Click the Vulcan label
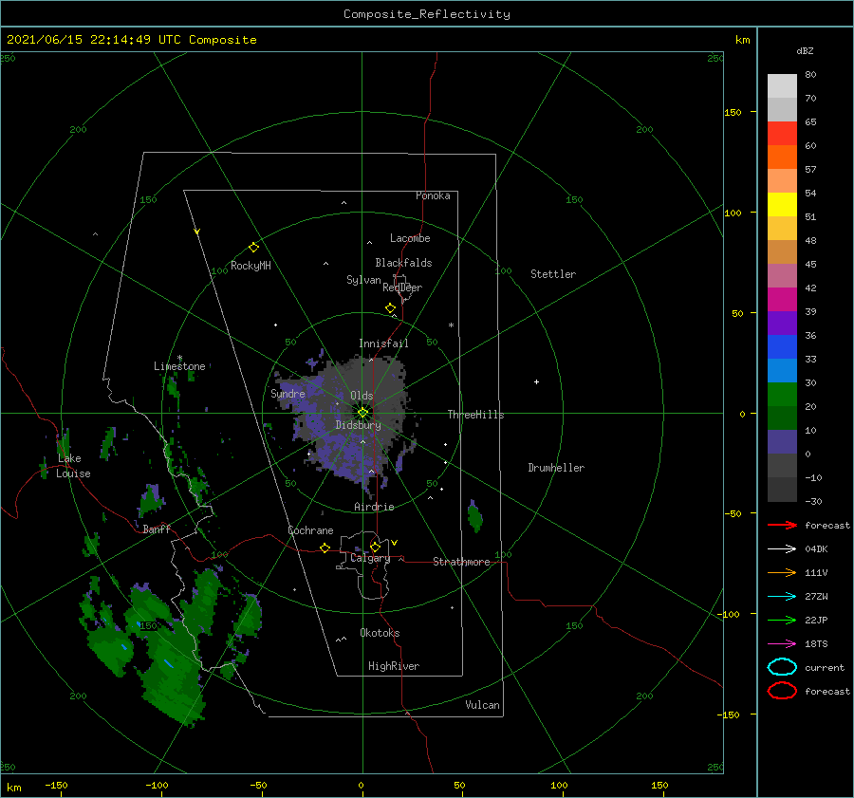 (482, 705)
